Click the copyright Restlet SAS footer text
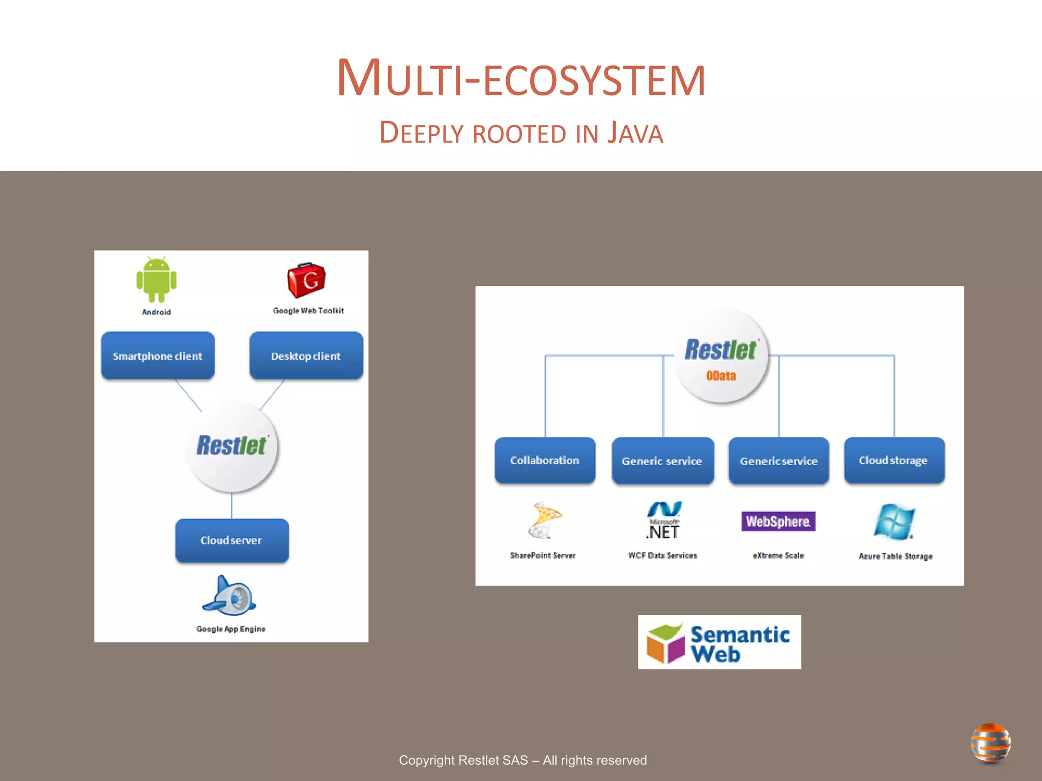 pos(523,760)
